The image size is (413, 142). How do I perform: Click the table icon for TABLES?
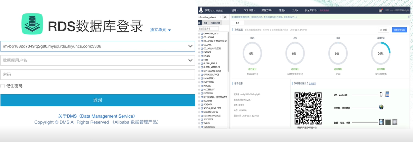(x=202, y=123)
